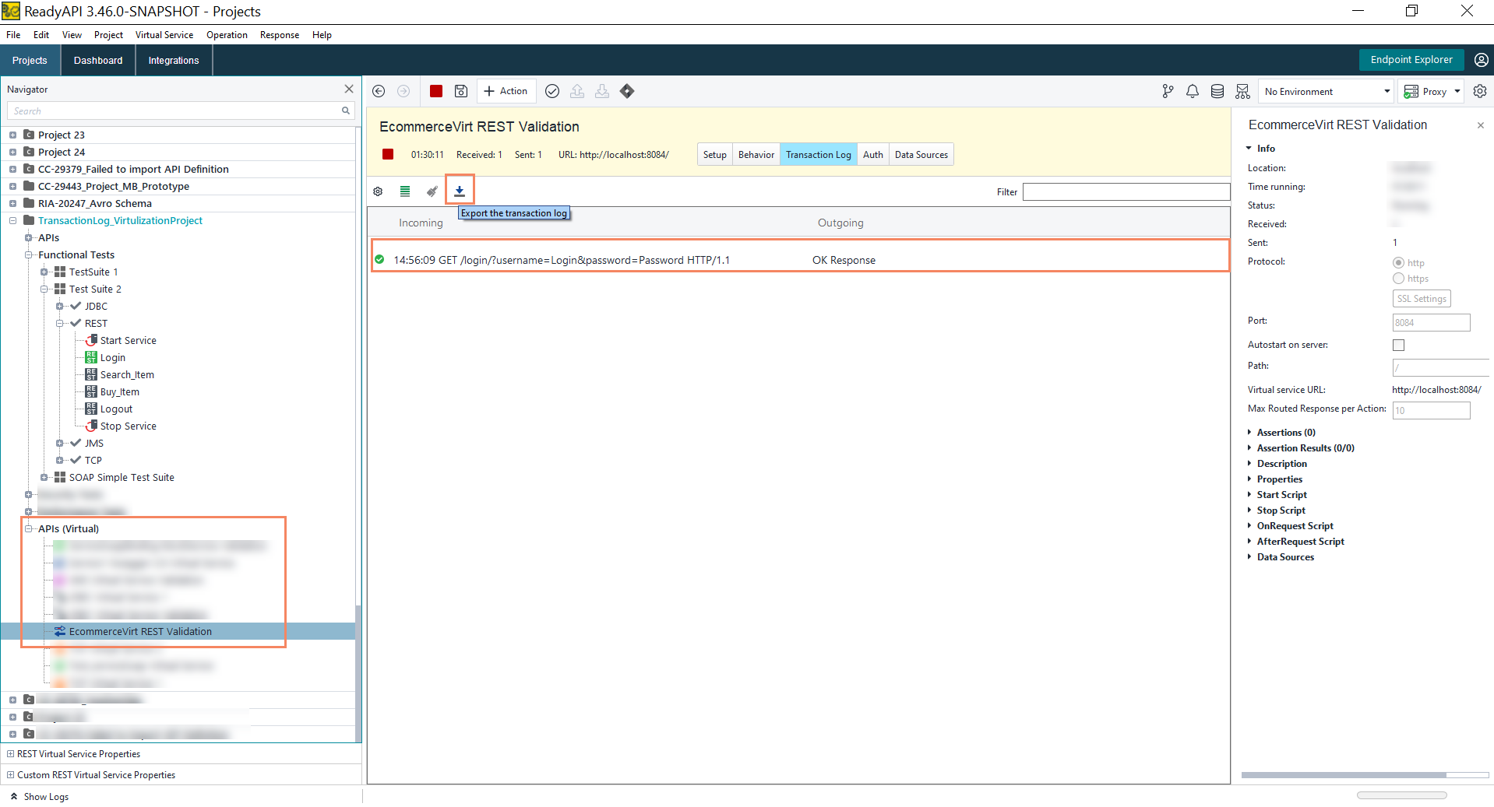
Task: Click the red stop virtual service icon
Action: 436,91
